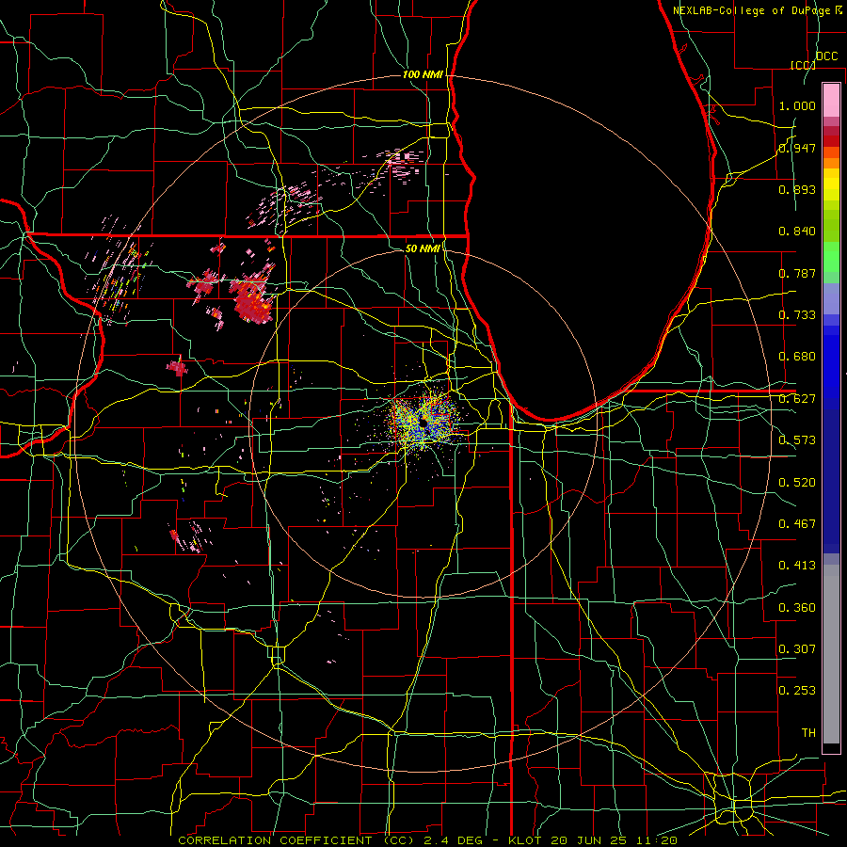Screen dimensions: 847x847
Task: Select the 0.680 color scale value
Action: tap(797, 357)
